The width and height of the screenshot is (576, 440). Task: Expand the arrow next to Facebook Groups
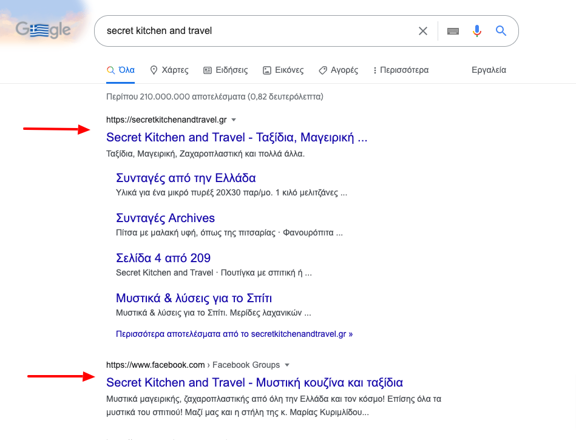click(x=287, y=365)
